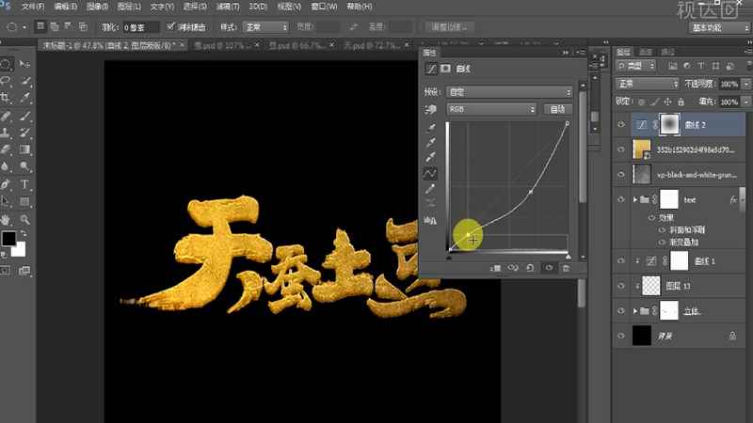Open the 填充 fill dropdown arrow
This screenshot has width=753, height=423.
coord(745,102)
